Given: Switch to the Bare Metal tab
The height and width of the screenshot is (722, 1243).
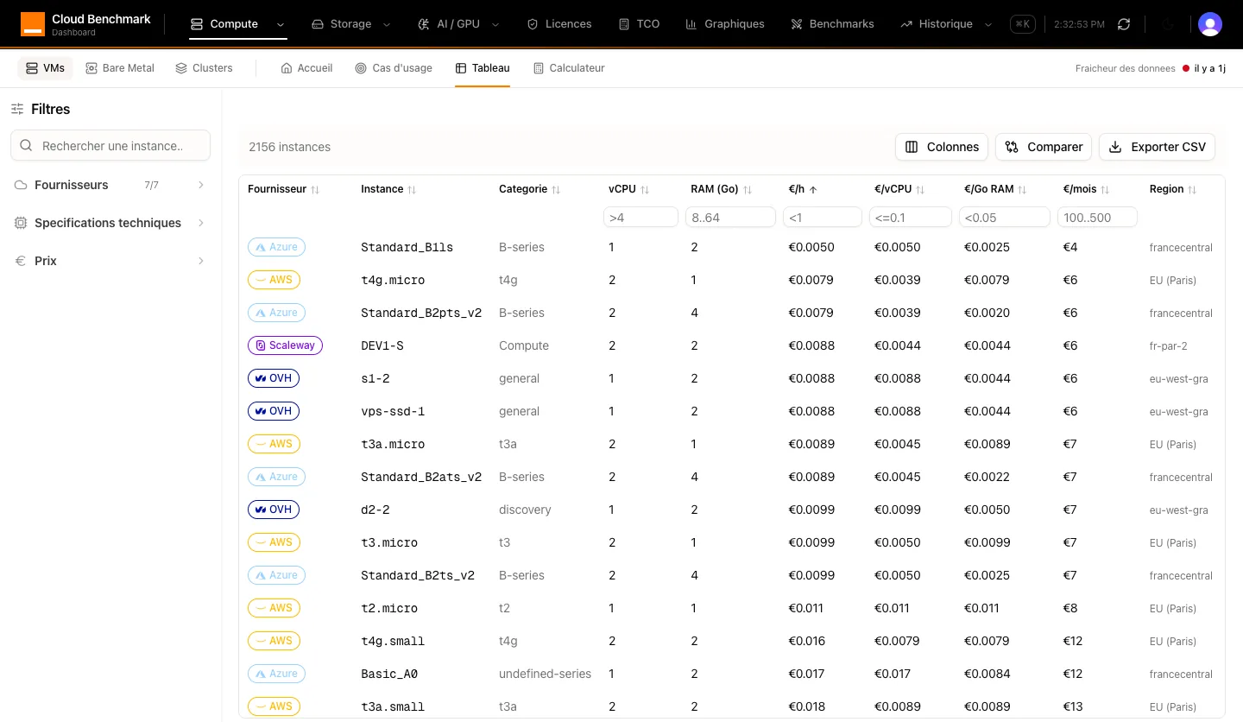Looking at the screenshot, I should (x=120, y=68).
